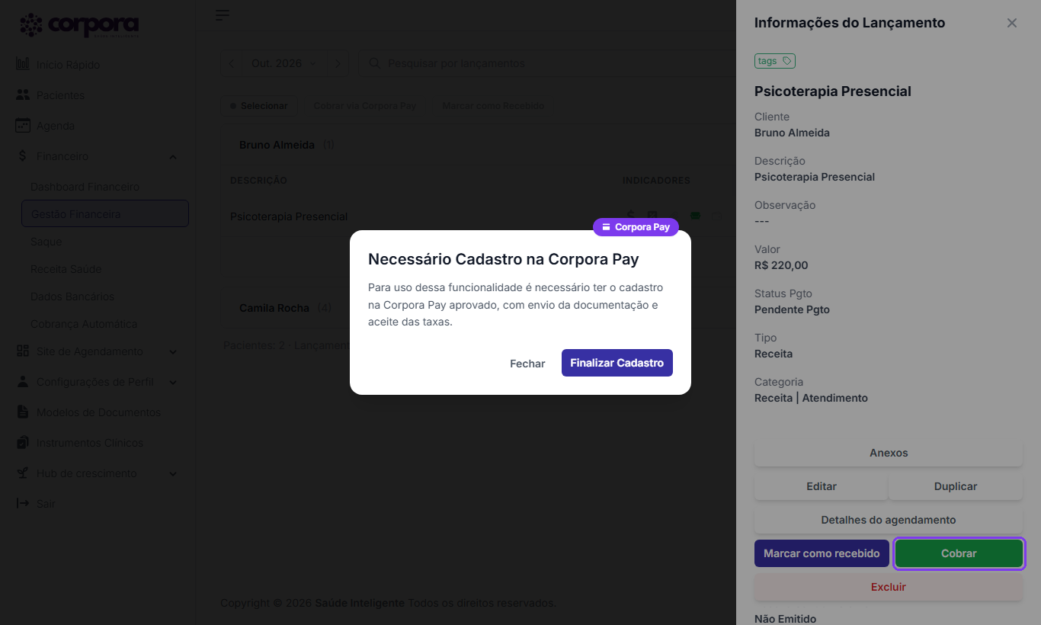
Task: Click the Finalizar Cadastro button
Action: (617, 363)
